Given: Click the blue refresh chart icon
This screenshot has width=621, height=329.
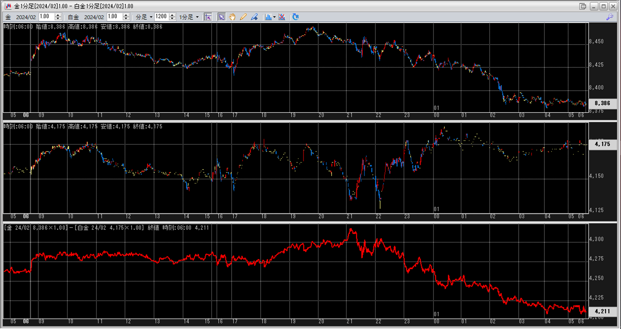Looking at the screenshot, I should (295, 17).
